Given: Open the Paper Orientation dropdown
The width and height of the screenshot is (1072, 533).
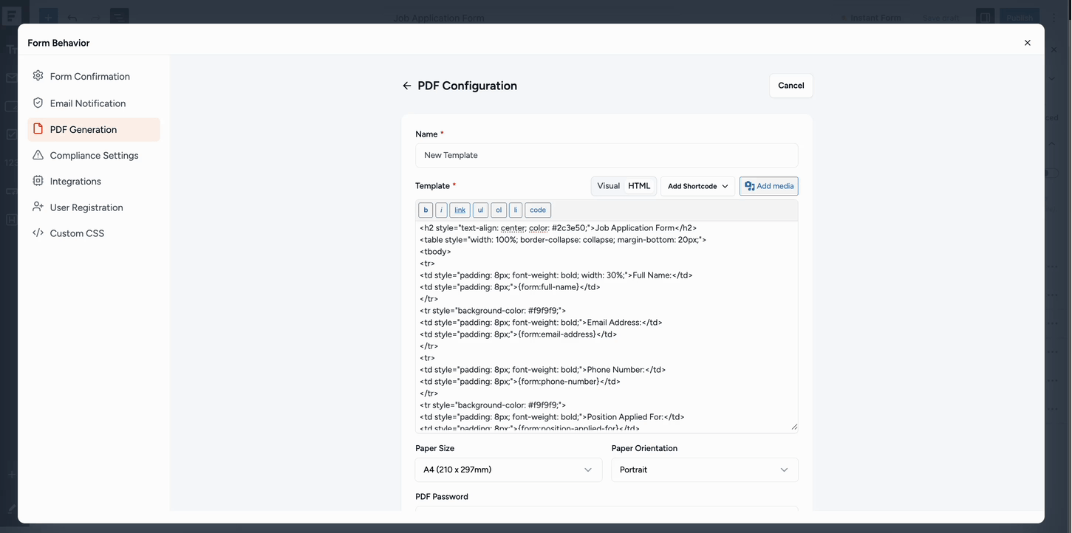Looking at the screenshot, I should 703,470.
